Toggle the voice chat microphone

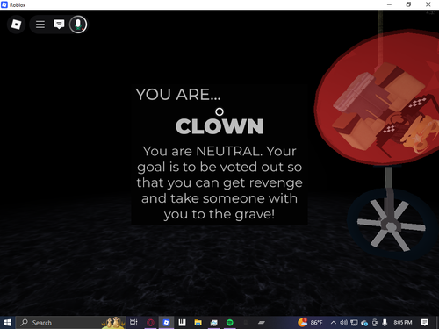(78, 25)
